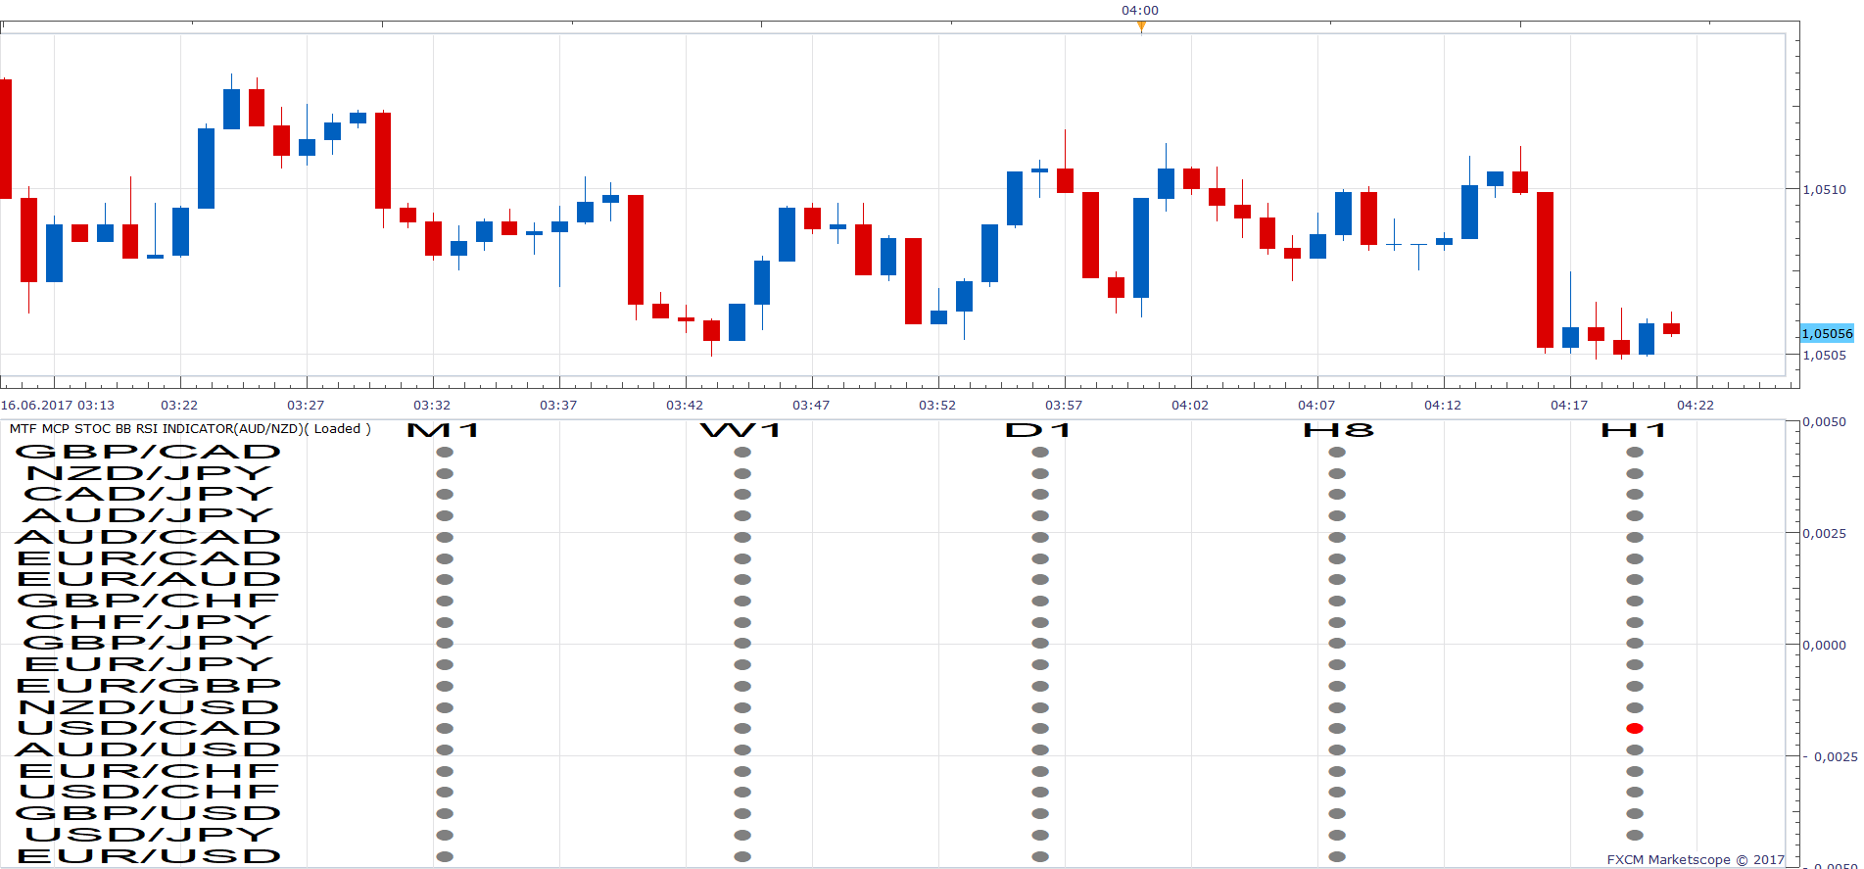
Task: Click the W1 timeframe column header
Action: click(x=741, y=430)
